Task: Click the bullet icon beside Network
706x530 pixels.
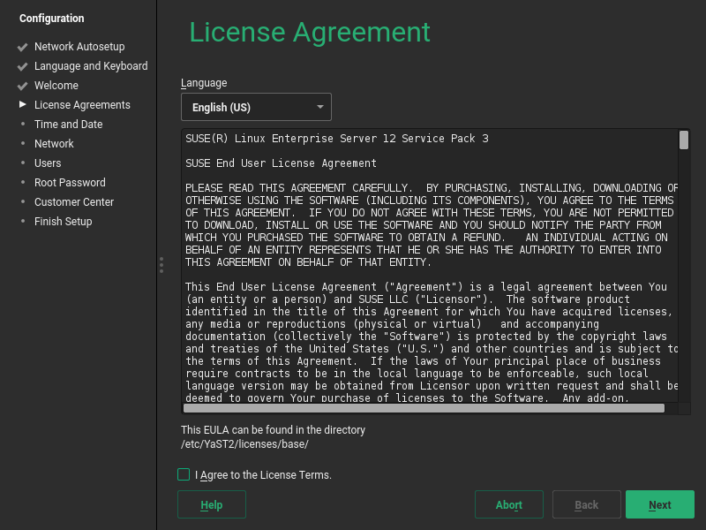Action: [21, 144]
